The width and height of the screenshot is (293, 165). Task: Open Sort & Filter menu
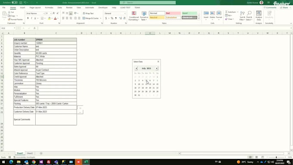coord(242,16)
